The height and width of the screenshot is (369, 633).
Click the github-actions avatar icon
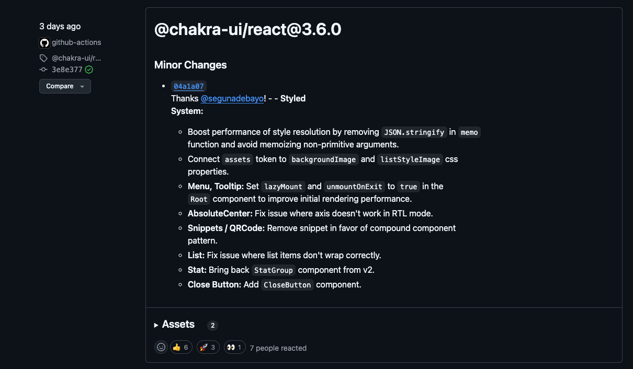pos(44,43)
